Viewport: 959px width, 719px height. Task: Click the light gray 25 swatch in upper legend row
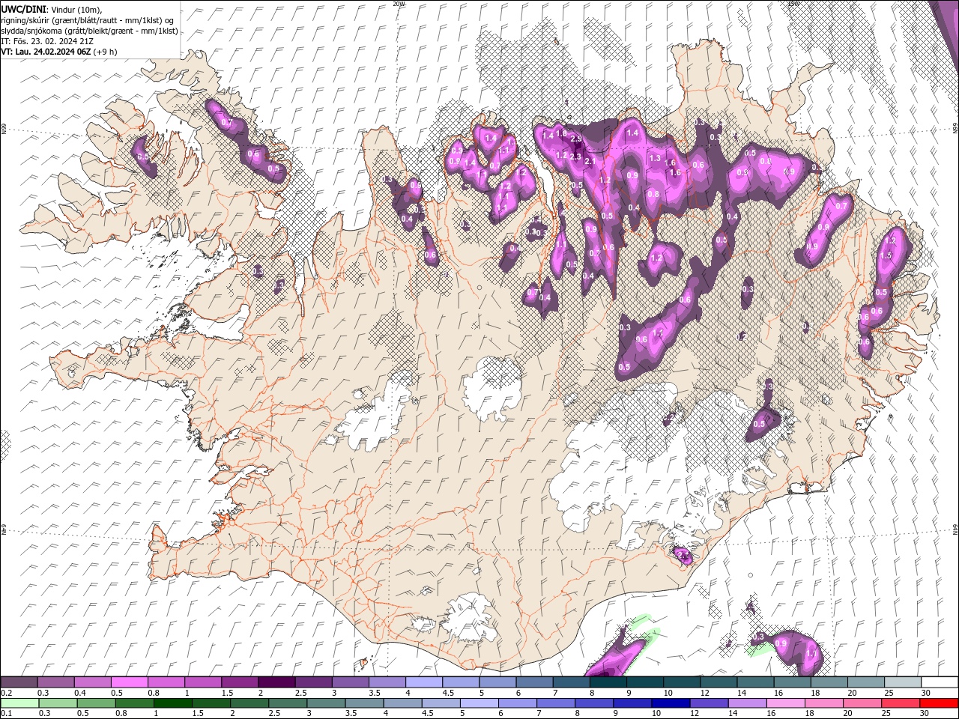click(902, 682)
